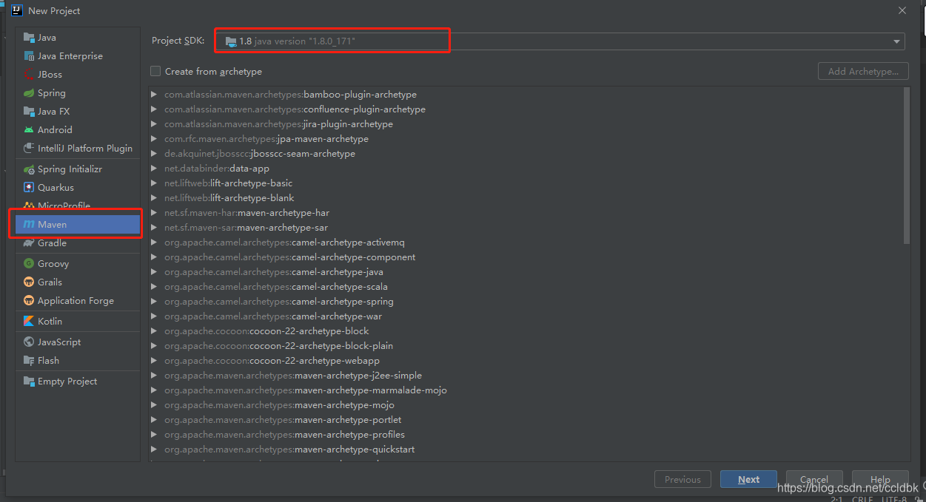This screenshot has width=926, height=502.
Task: Select Empty Project type label
Action: (x=67, y=381)
